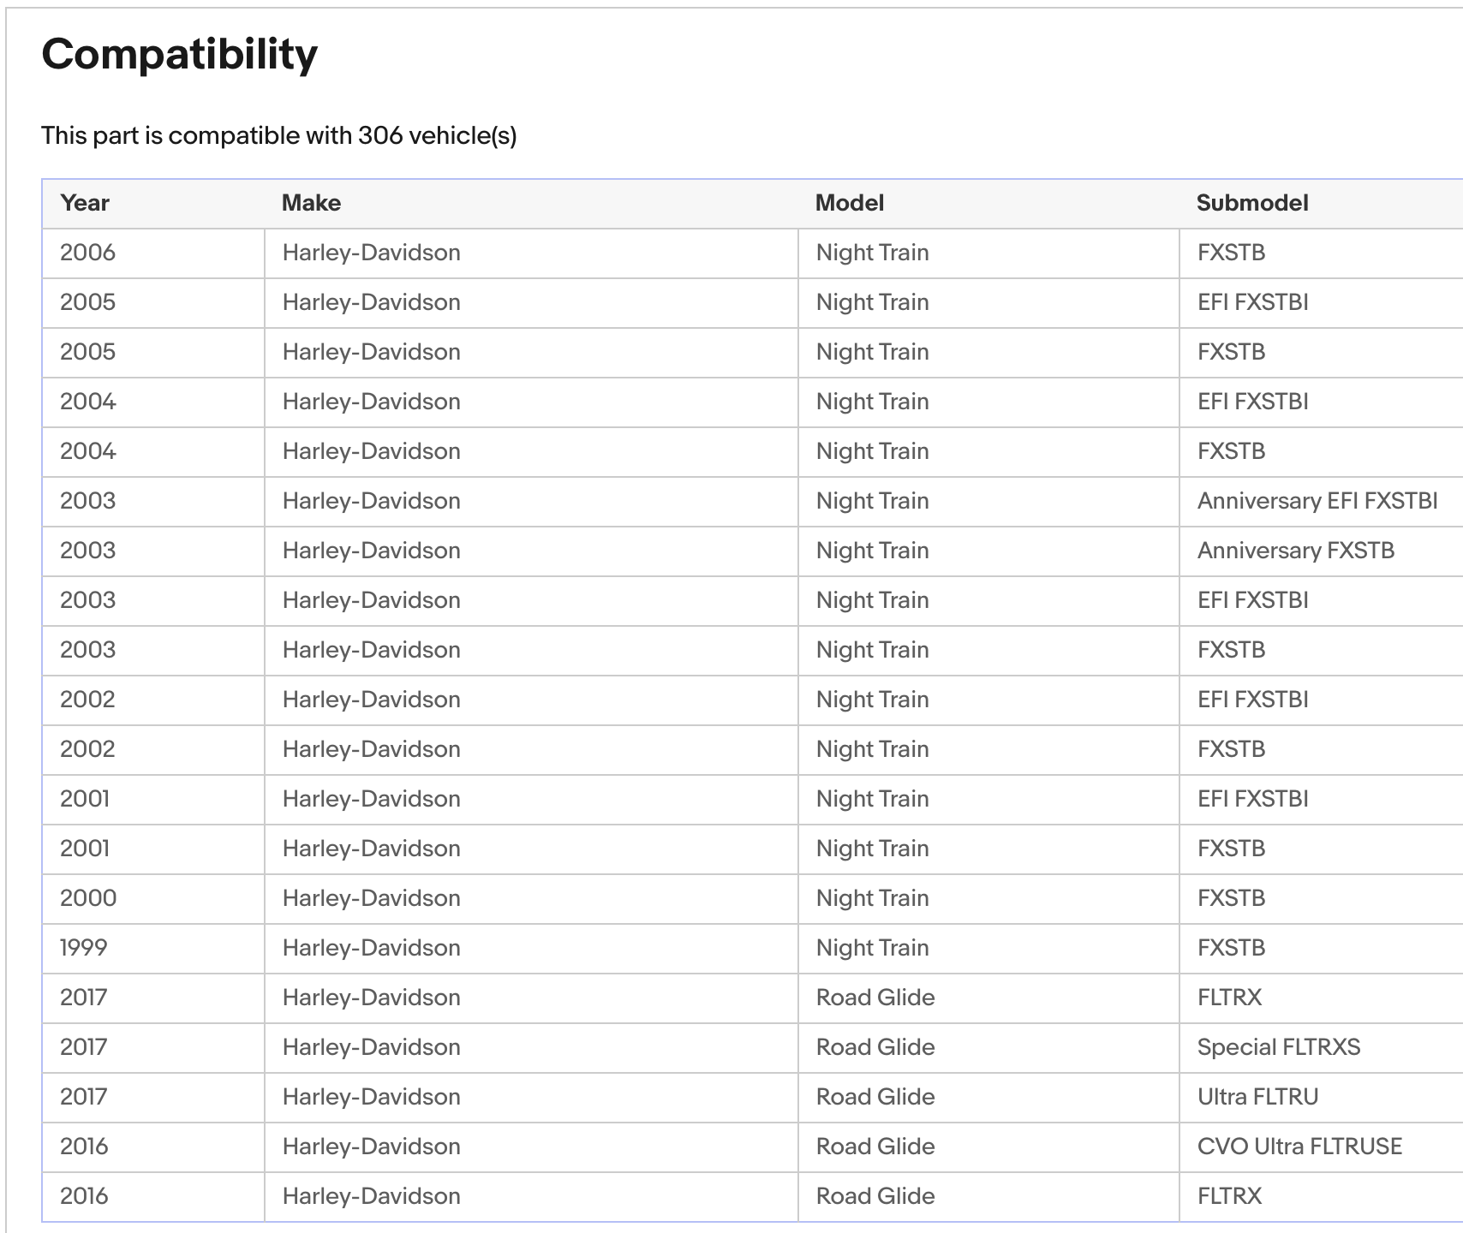Click Harley-Davidson in the 2006 row
This screenshot has width=1463, height=1233.
point(371,253)
